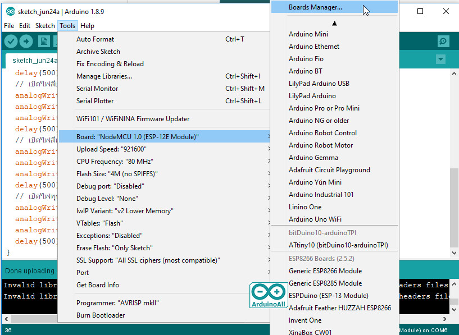
Task: Expand Upload Speed: 921600 submenu
Action: pos(164,149)
